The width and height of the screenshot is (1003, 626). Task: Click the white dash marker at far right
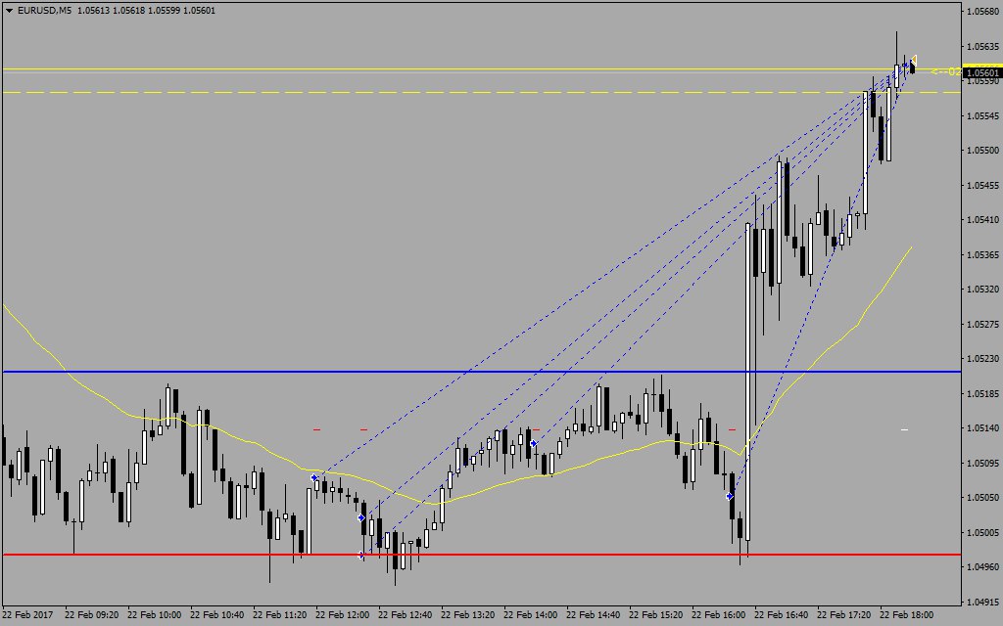point(904,429)
